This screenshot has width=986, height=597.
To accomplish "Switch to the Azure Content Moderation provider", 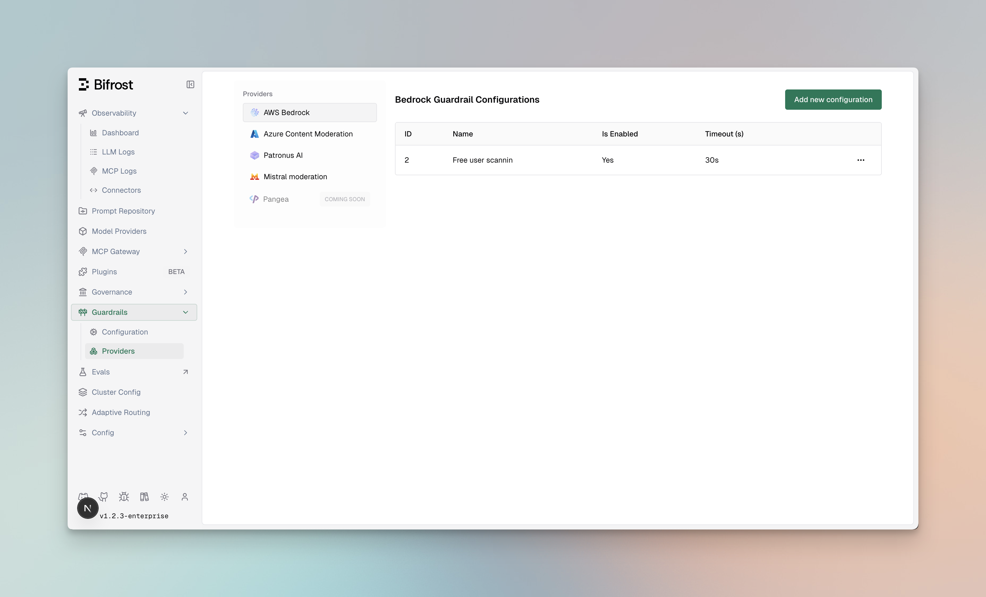I will coord(308,134).
